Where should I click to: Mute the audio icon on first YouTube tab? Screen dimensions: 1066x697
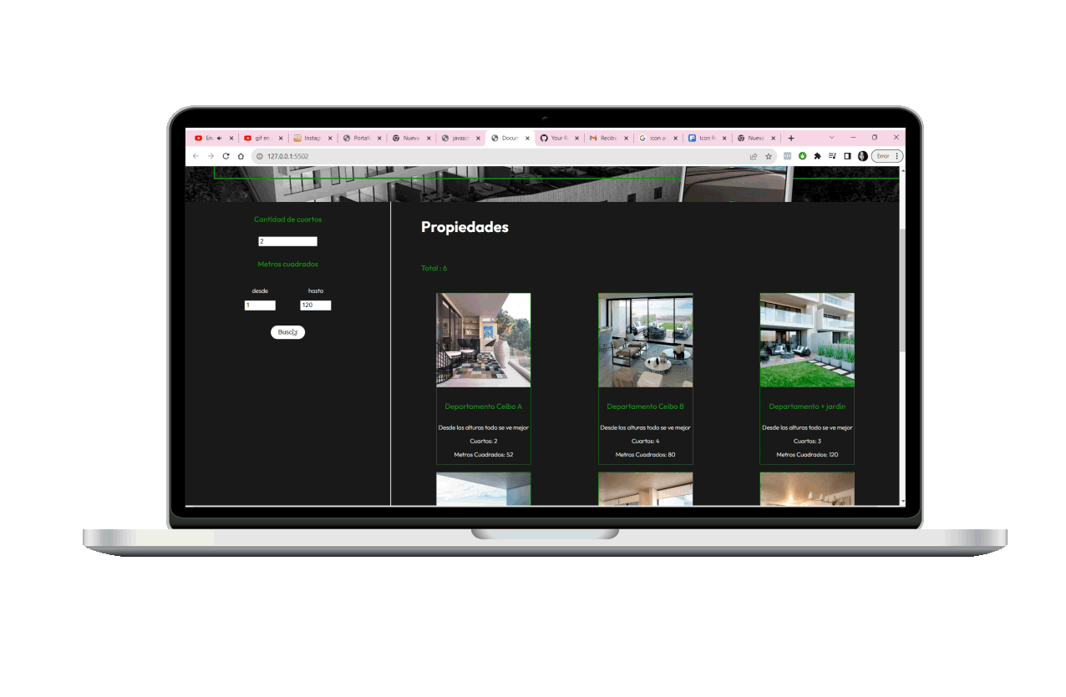pyautogui.click(x=219, y=139)
